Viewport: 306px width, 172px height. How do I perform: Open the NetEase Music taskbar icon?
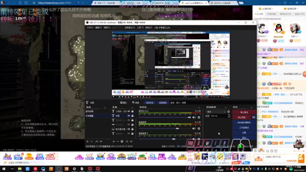coord(35,169)
